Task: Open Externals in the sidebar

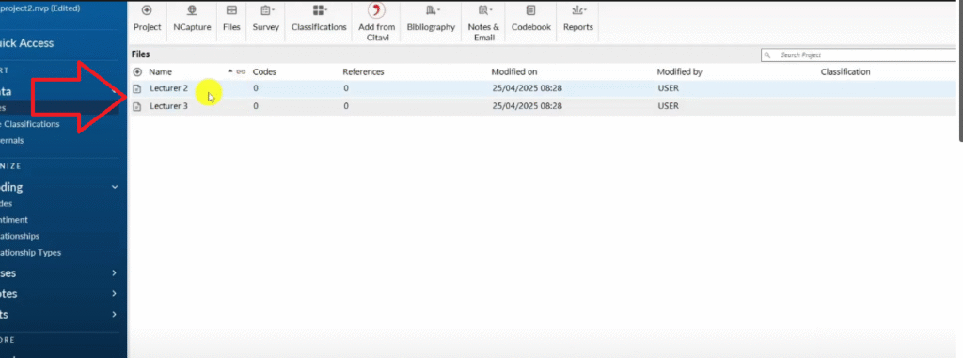Action: tap(12, 141)
